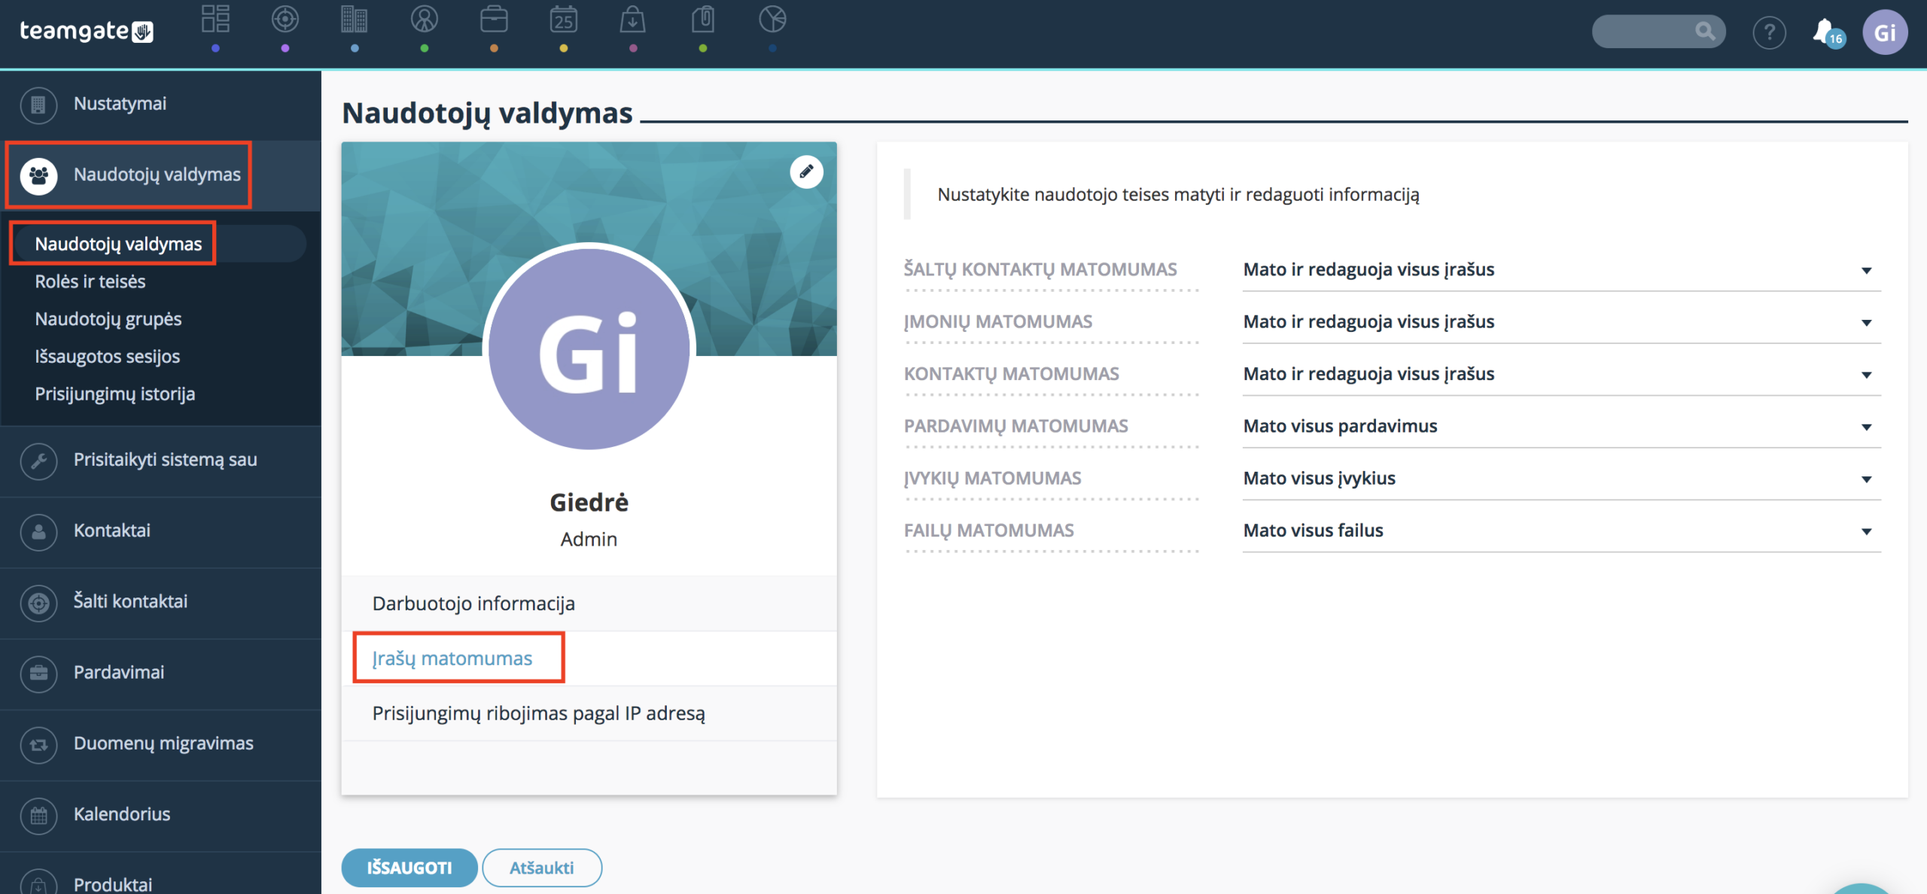Open Pardavimai settings in sidebar
This screenshot has height=894, width=1927.
pyautogui.click(x=160, y=674)
